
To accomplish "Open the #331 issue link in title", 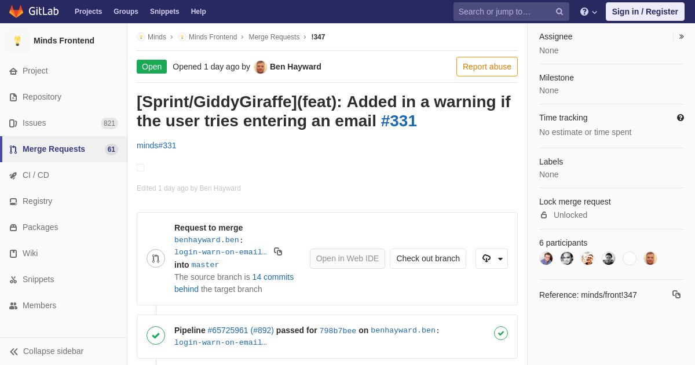I will tap(399, 121).
